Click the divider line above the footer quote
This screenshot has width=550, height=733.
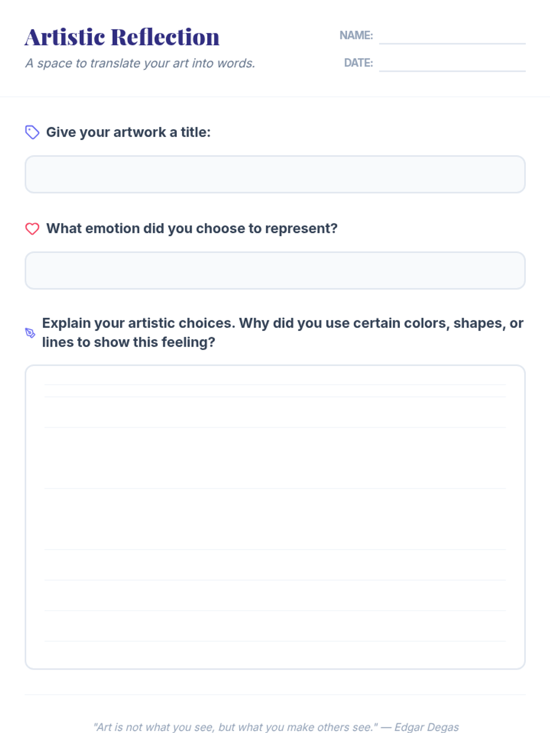click(x=275, y=695)
